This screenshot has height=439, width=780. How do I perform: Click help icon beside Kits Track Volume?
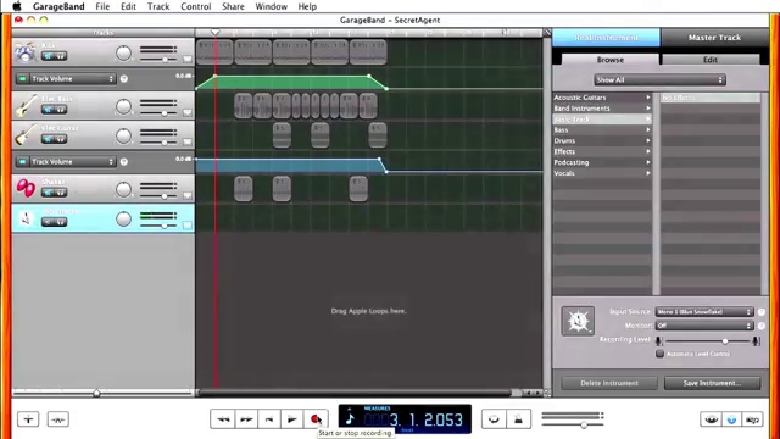click(124, 79)
